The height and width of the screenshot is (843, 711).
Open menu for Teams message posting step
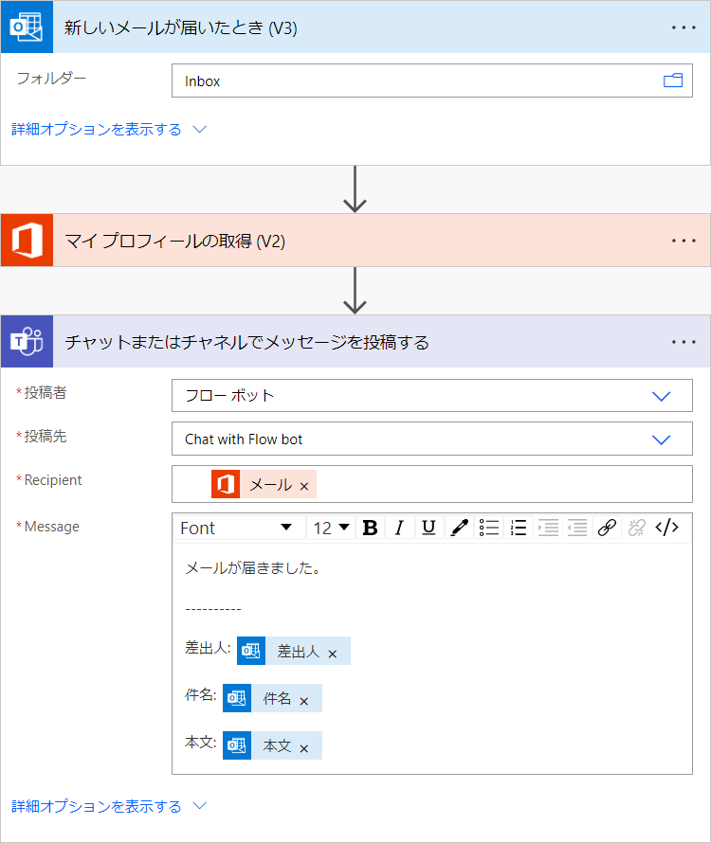pyautogui.click(x=684, y=342)
